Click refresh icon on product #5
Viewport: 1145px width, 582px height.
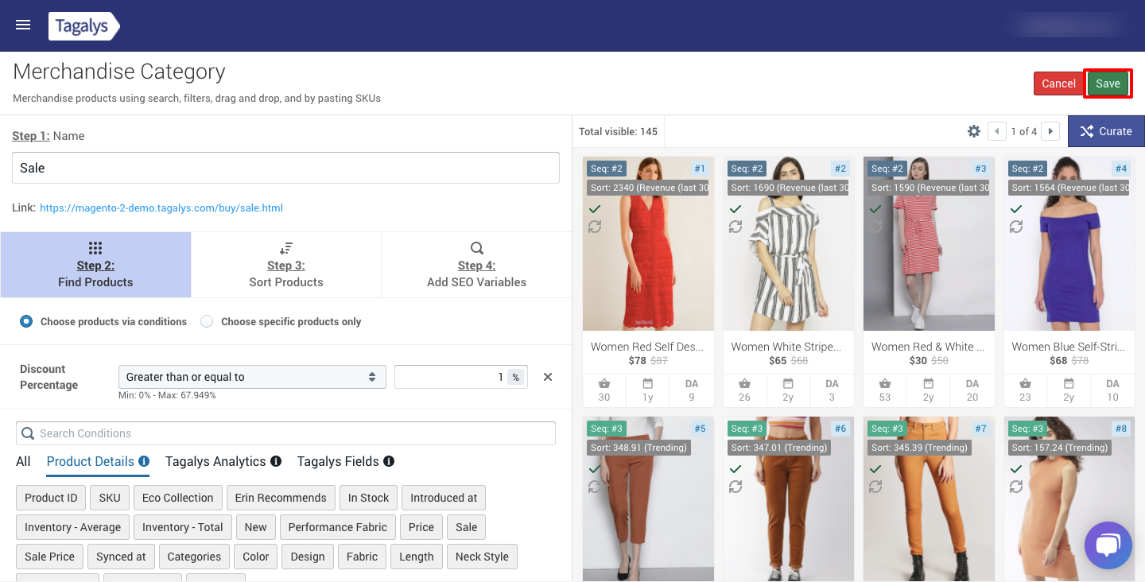click(595, 487)
